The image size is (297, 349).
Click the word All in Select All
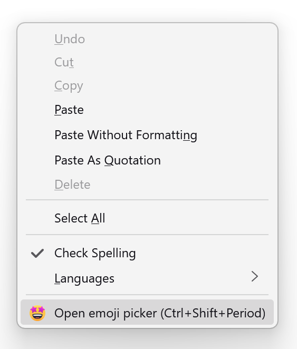pos(98,218)
